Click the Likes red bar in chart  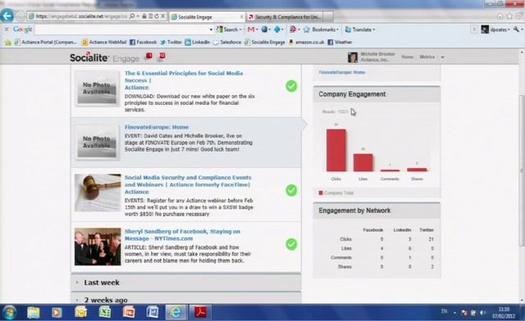(x=363, y=162)
